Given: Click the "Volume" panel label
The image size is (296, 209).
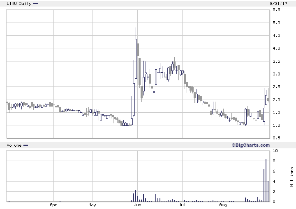Looking at the screenshot, I should (x=14, y=145).
